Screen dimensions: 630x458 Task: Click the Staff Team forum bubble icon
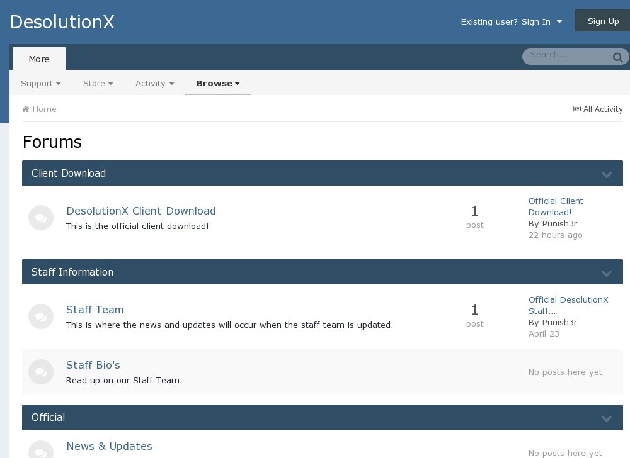click(x=41, y=316)
